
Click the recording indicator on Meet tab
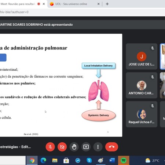coord(39,4)
